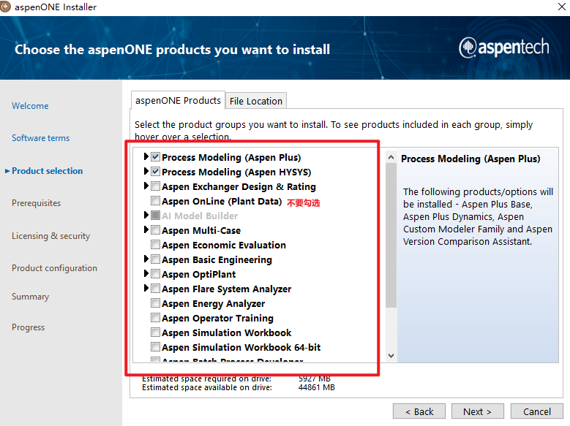Cancel the installation

coord(536,411)
